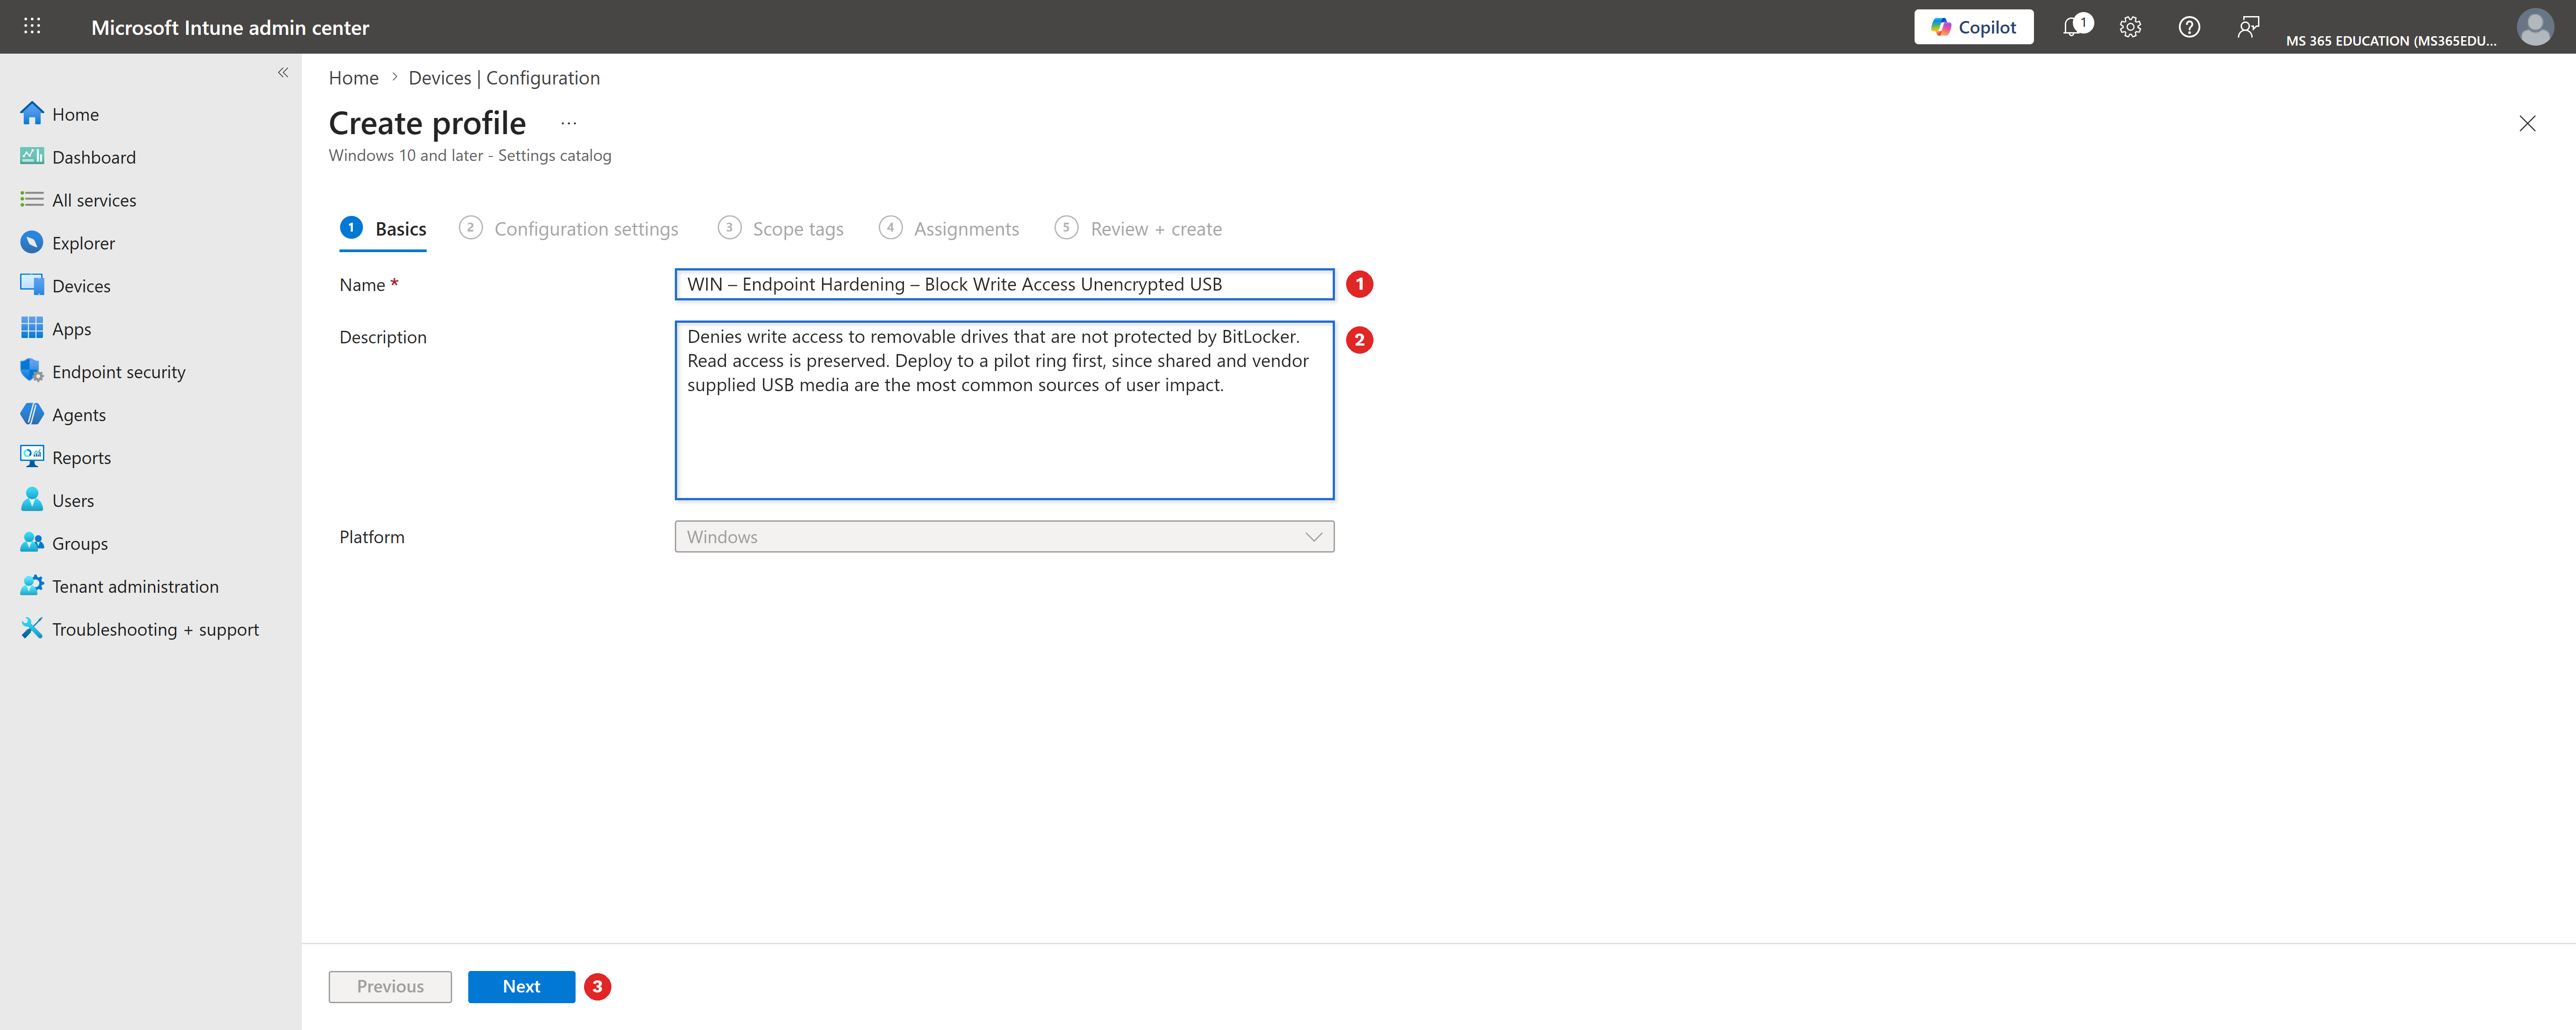
Task: Go to Endpoint security label
Action: point(119,372)
